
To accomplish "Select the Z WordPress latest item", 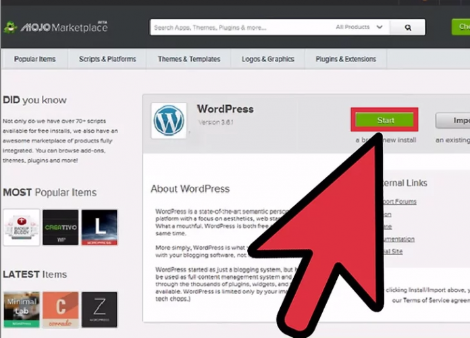I will click(99, 310).
